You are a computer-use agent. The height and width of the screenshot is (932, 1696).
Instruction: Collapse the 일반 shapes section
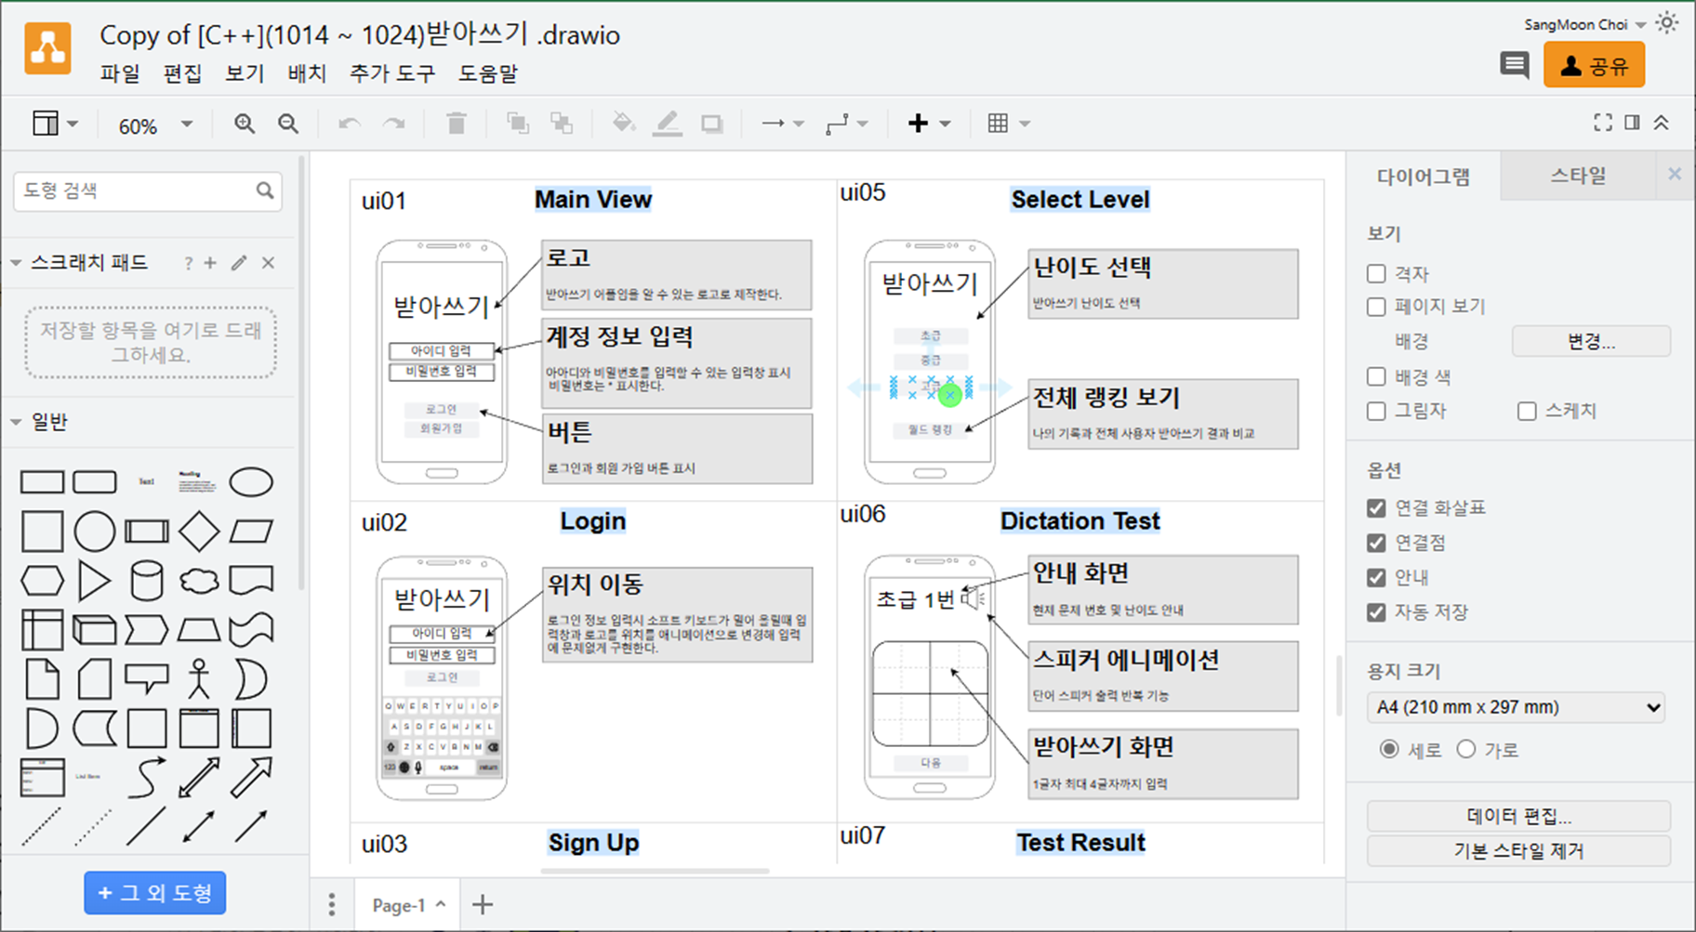[x=16, y=422]
